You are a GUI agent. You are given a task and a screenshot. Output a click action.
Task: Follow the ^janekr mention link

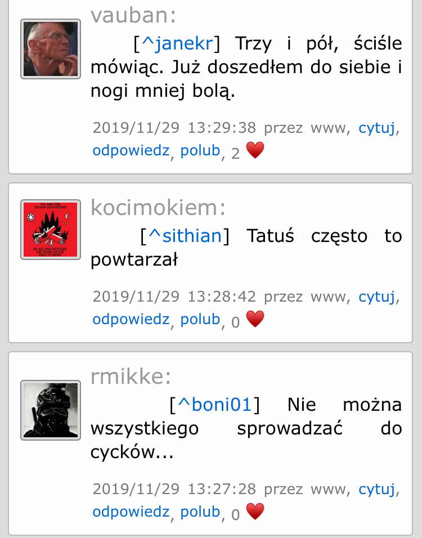[x=177, y=43]
